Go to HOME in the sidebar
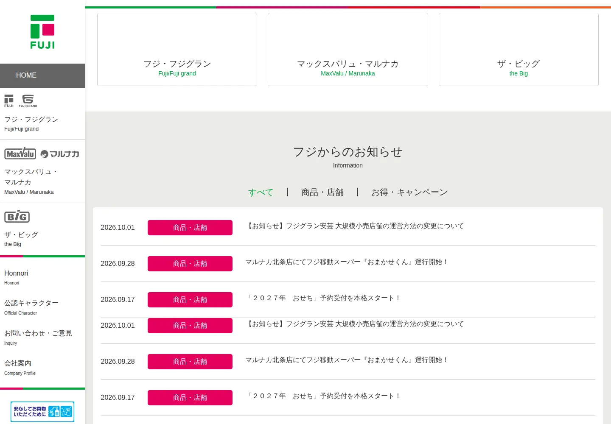The width and height of the screenshot is (611, 424). [x=42, y=75]
